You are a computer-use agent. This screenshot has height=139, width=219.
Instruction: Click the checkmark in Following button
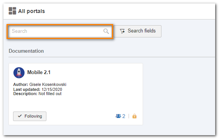click(x=20, y=116)
